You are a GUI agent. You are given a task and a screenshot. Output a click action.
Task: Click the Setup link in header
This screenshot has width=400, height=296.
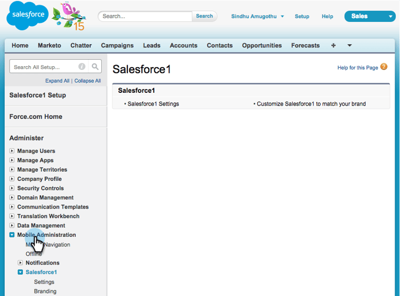tap(302, 17)
